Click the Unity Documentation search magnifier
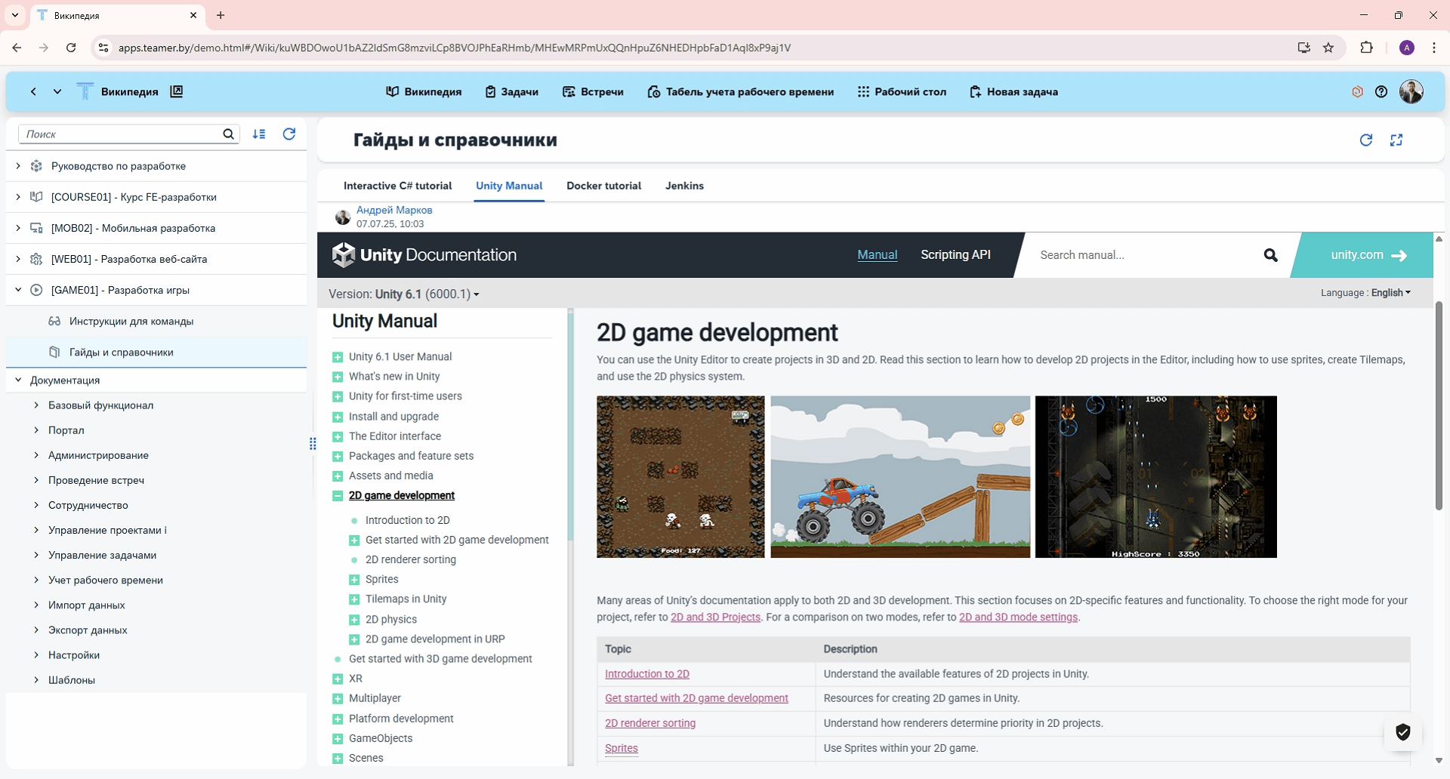Screen dimensions: 1450x779 1270,255
